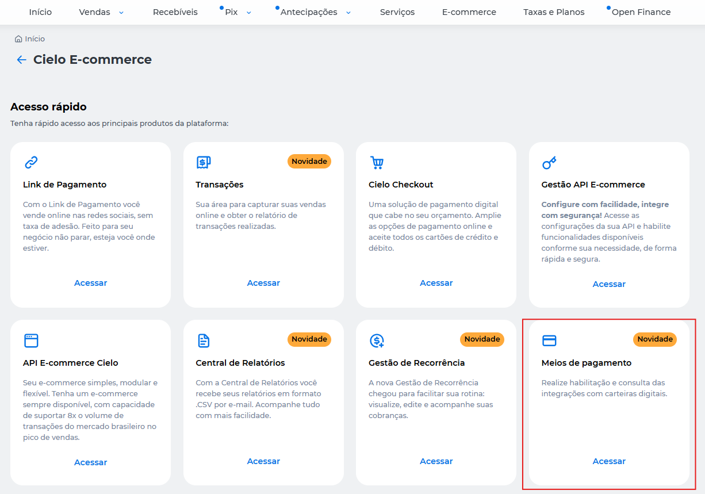Click the recurring dollar icon on Gestão de Recorrência card
Viewport: 705px width, 494px height.
pyautogui.click(x=377, y=340)
